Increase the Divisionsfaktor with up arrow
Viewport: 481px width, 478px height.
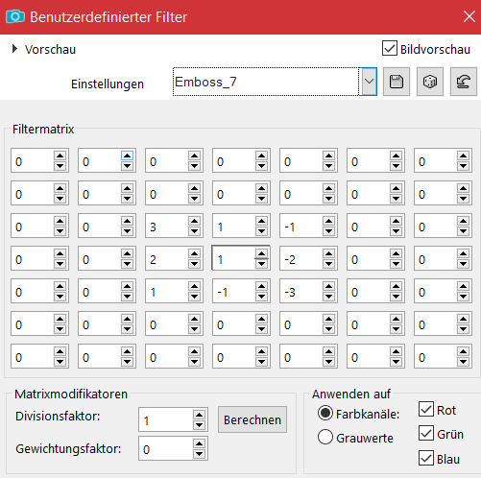pyautogui.click(x=199, y=415)
